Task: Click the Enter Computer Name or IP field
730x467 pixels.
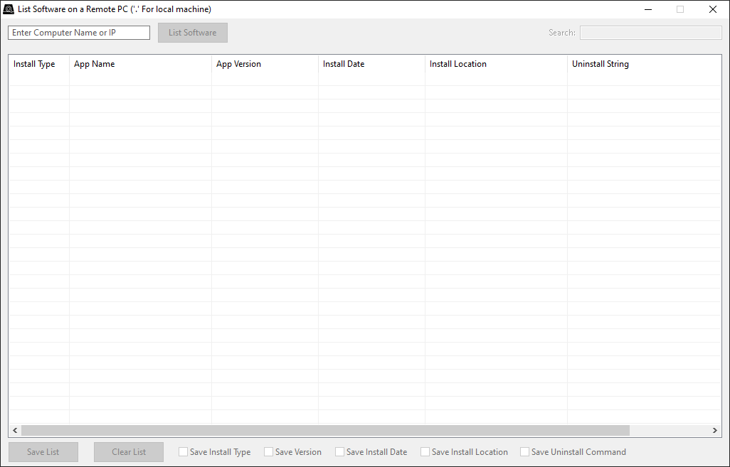Action: [79, 33]
